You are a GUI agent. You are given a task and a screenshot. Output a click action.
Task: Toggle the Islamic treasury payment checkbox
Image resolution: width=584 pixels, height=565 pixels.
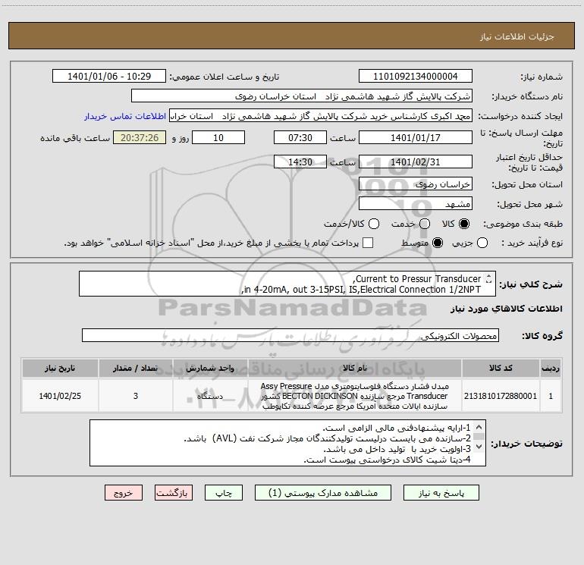[368, 243]
